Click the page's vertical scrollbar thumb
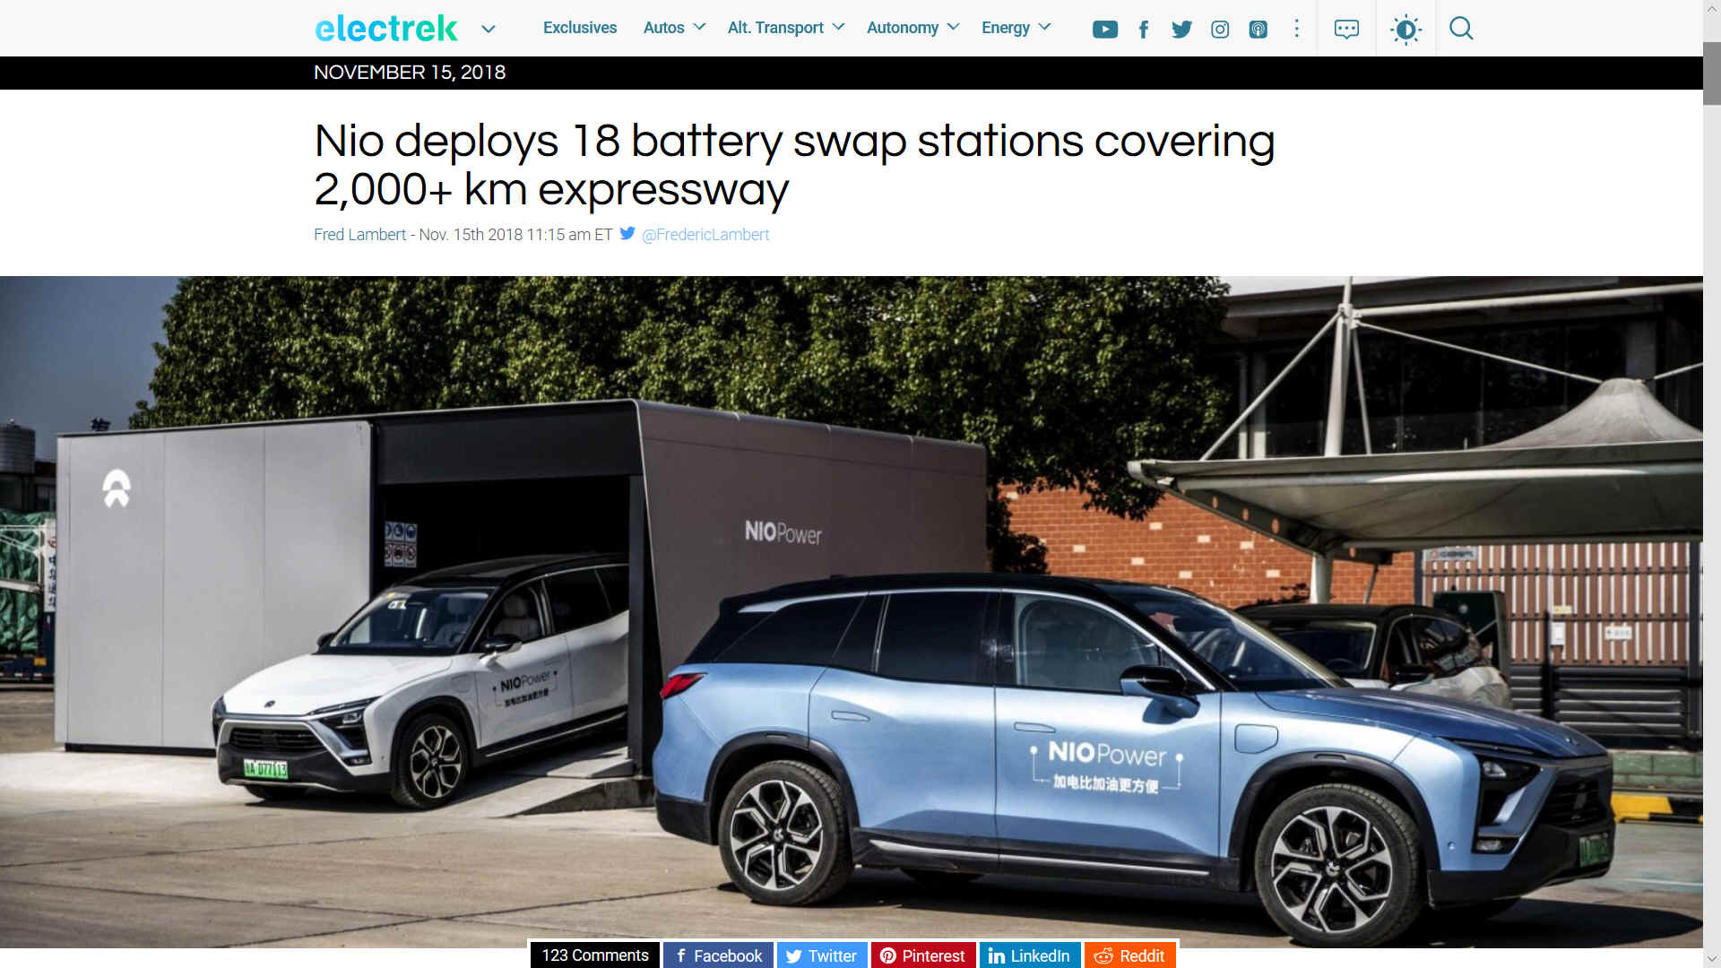1721x968 pixels. 1711,73
